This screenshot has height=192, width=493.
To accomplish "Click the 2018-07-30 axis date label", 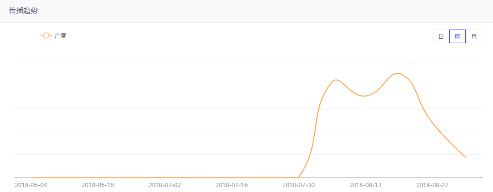I will tap(299, 185).
